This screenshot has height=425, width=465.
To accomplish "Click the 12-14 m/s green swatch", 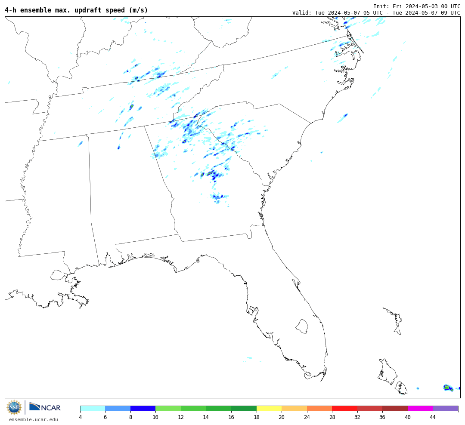I will click(x=193, y=409).
